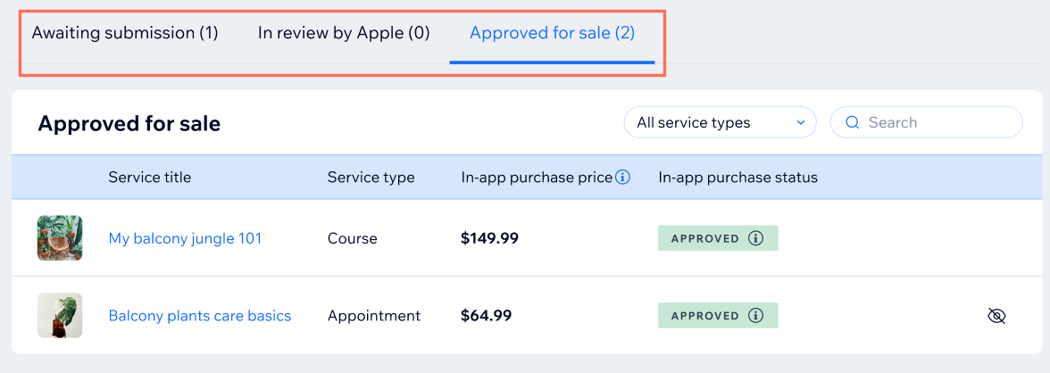Click the My balcony jungle thumbnail image
Viewport: 1050px width, 373px height.
coord(60,237)
